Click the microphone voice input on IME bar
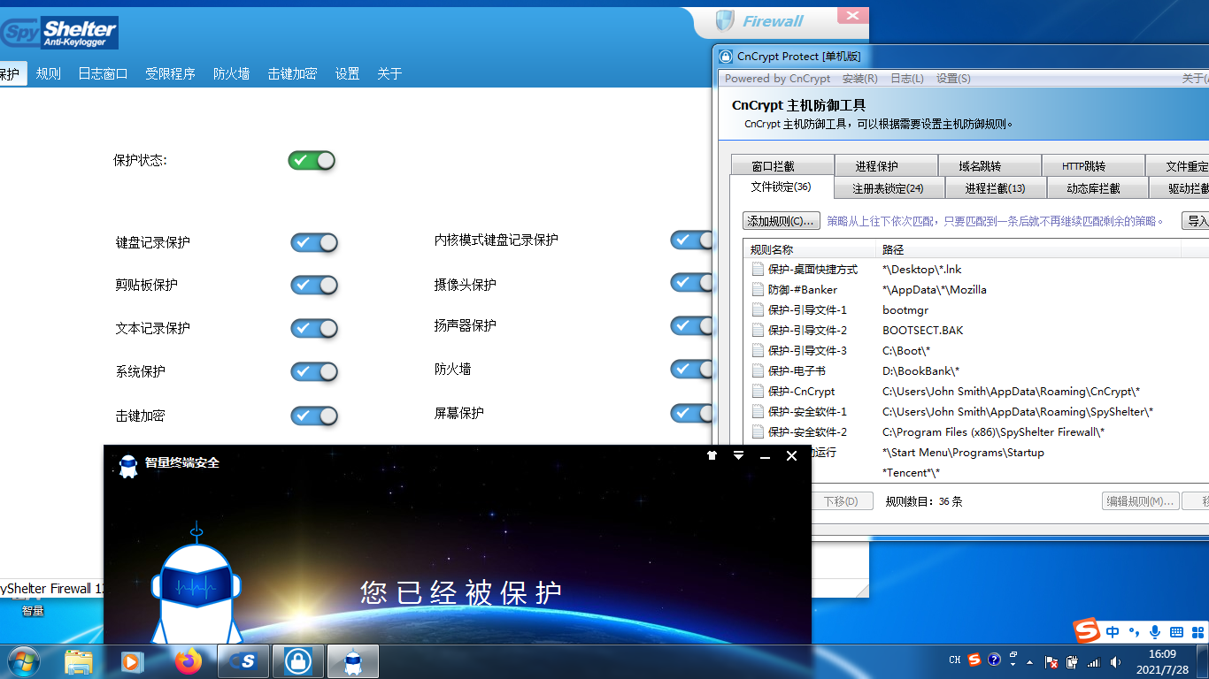Screen dimensions: 1209x679 (1154, 632)
